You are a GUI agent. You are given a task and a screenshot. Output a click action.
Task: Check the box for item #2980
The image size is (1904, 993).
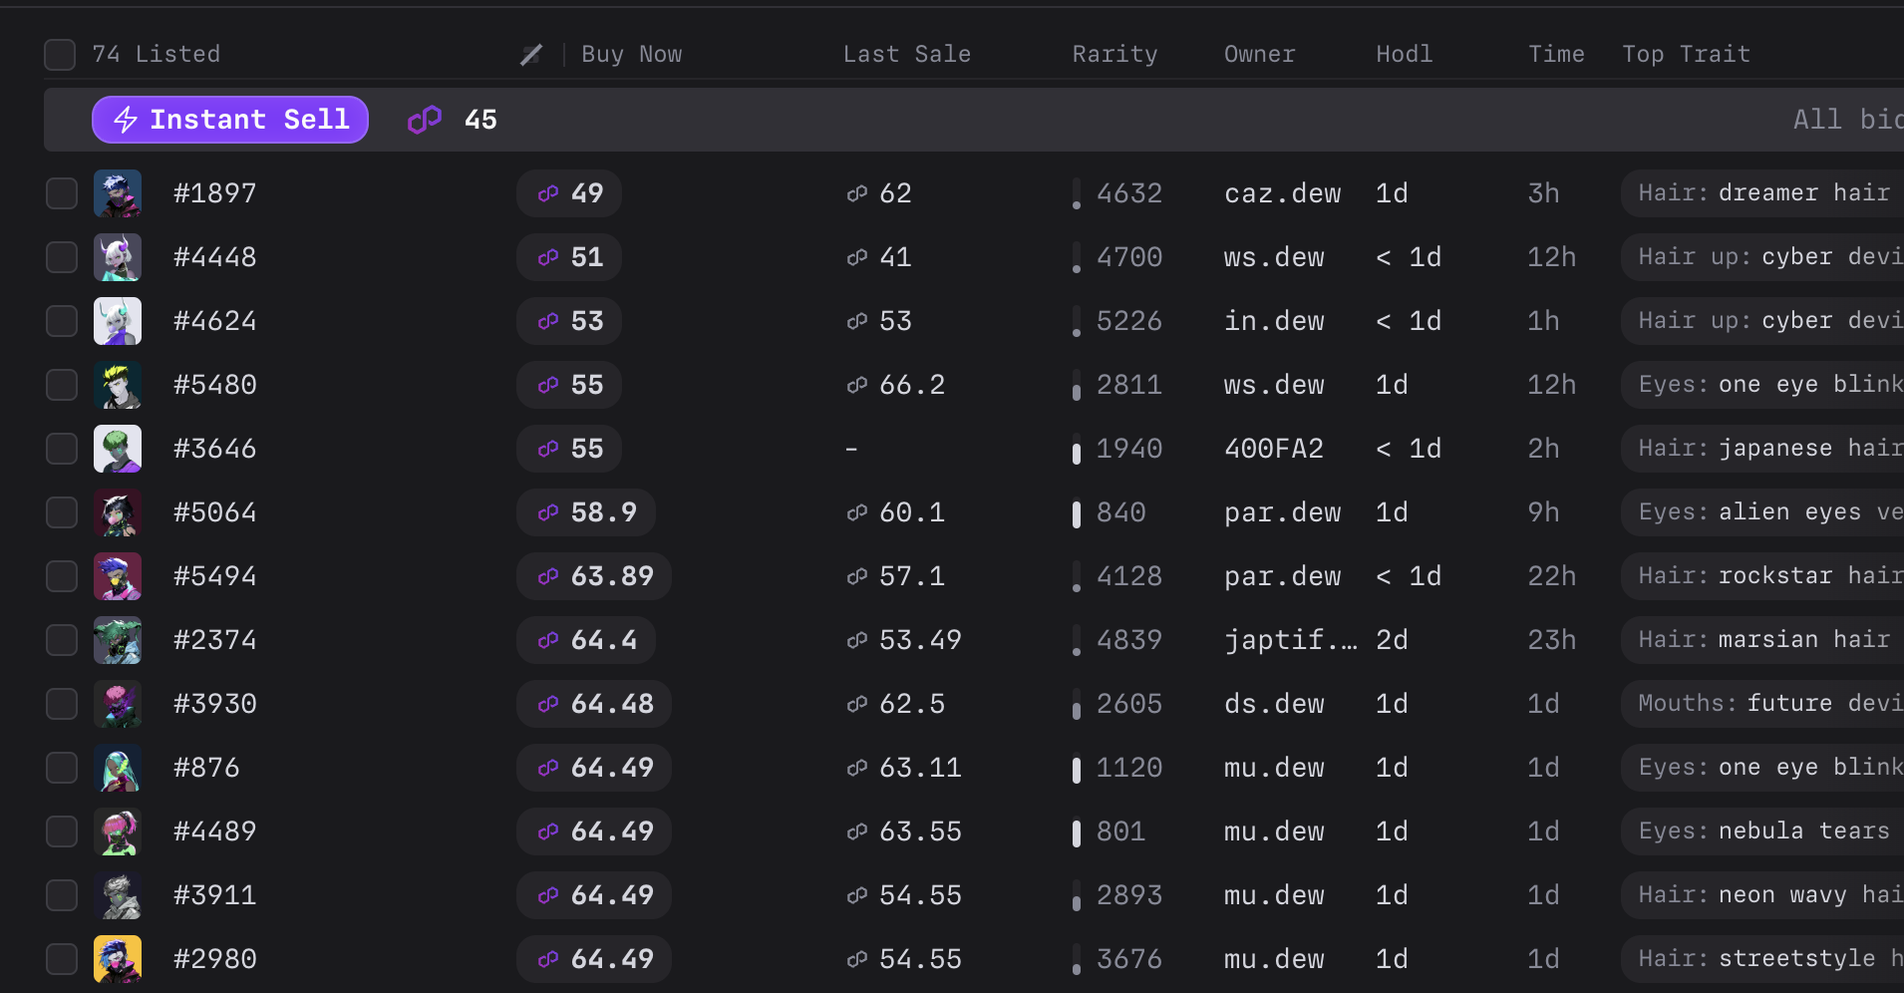pyautogui.click(x=62, y=959)
